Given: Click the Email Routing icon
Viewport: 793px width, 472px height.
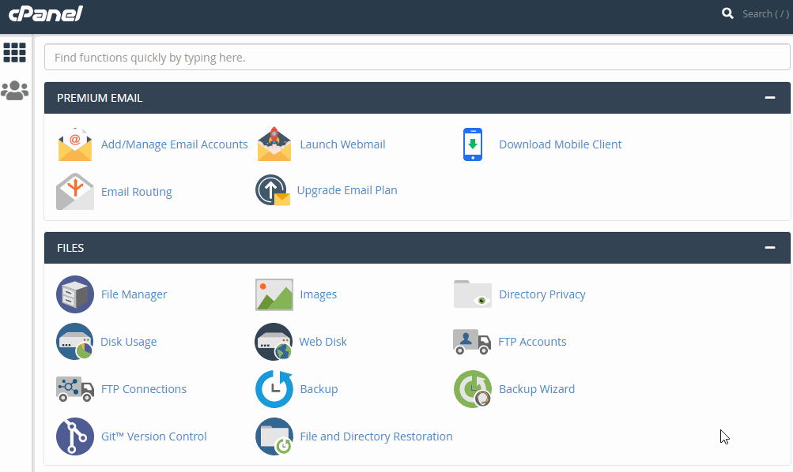Looking at the screenshot, I should coord(75,191).
